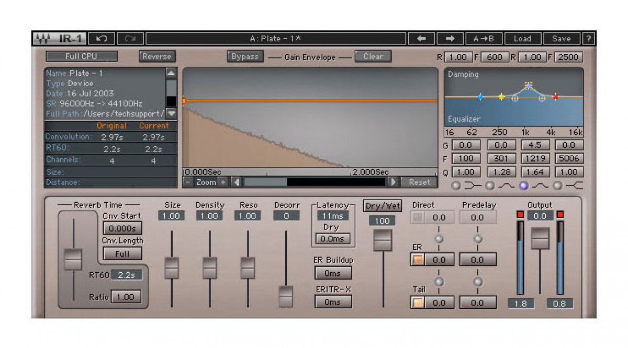Toggle Reverse impulse response
The width and height of the screenshot is (628, 348).
point(157,56)
